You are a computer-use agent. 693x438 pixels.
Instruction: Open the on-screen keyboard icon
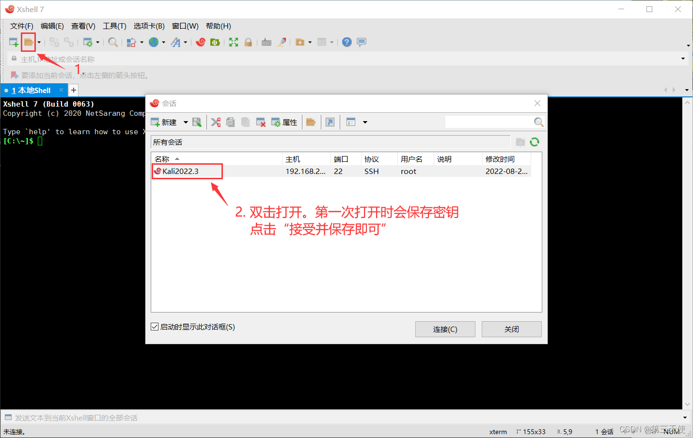click(x=266, y=42)
